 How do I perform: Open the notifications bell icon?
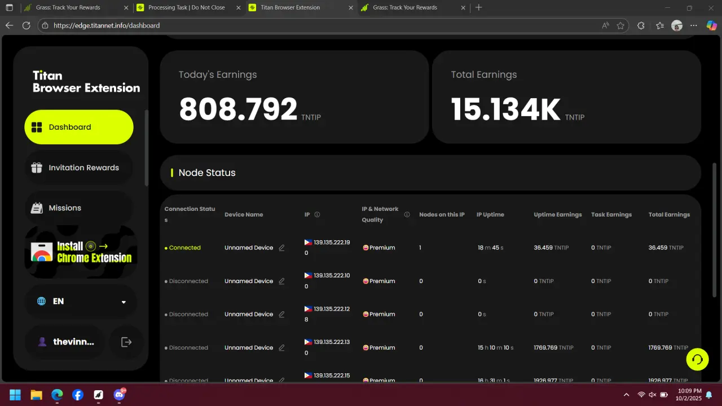click(x=709, y=395)
